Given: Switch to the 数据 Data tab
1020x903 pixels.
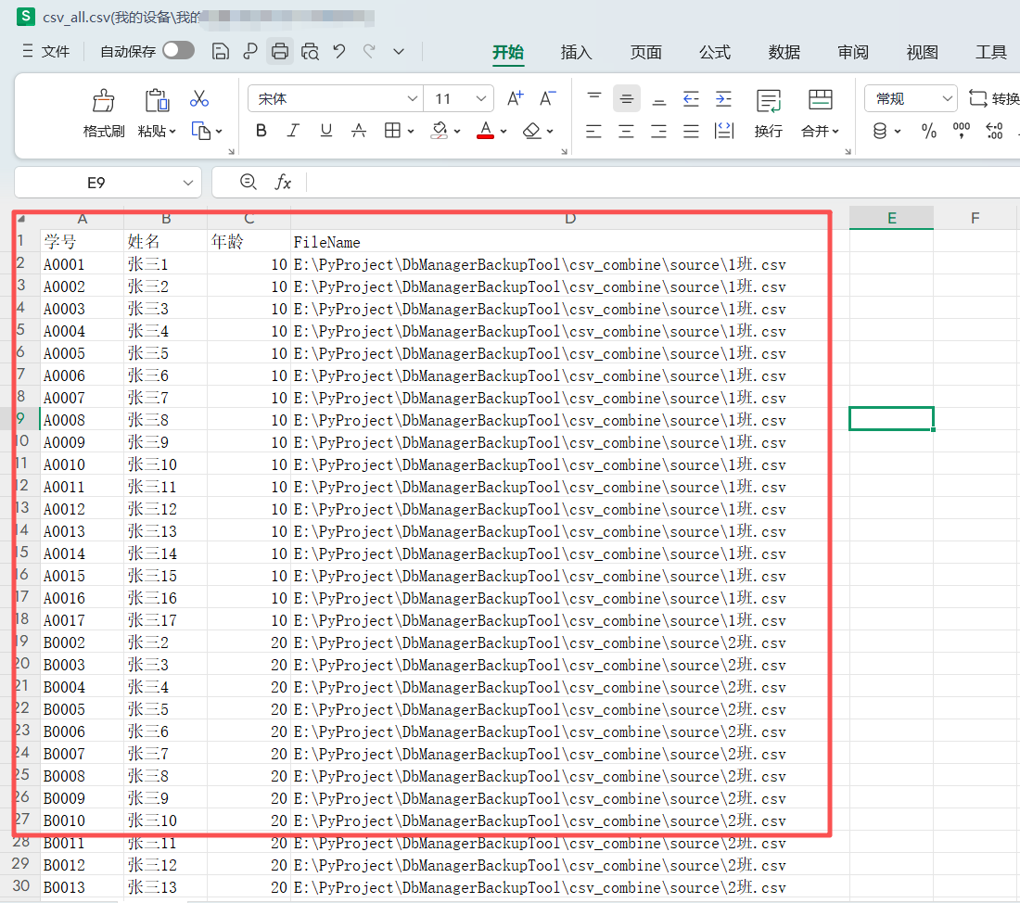Looking at the screenshot, I should coord(784,52).
